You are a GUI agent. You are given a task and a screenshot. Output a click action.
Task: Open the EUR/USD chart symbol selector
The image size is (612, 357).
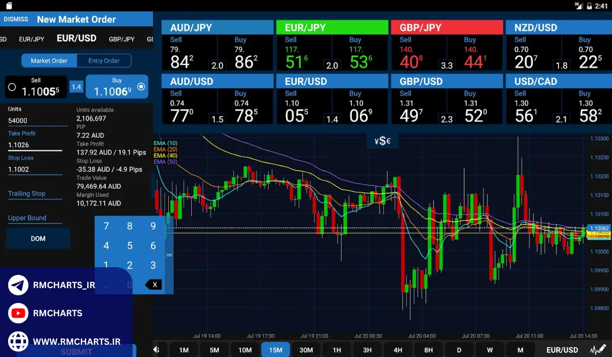[562, 350]
